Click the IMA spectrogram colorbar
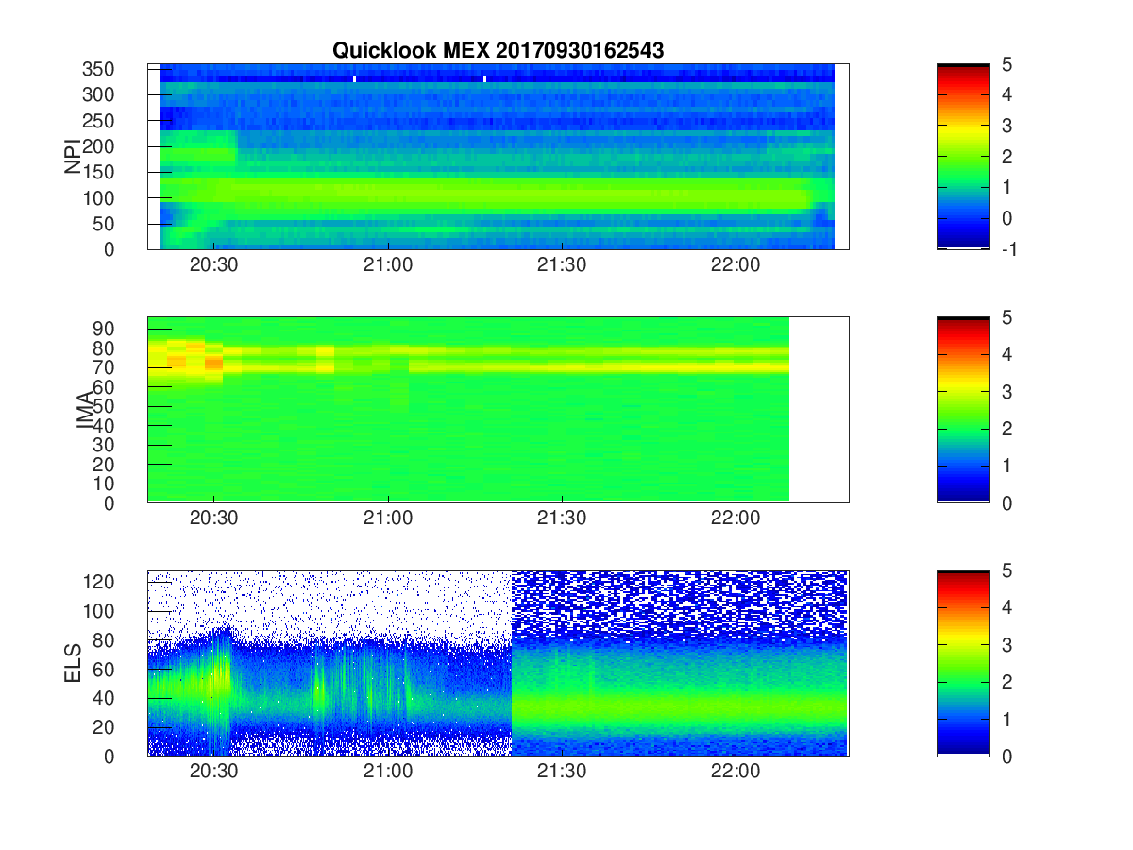Image resolution: width=1133 pixels, height=850 pixels. click(963, 410)
